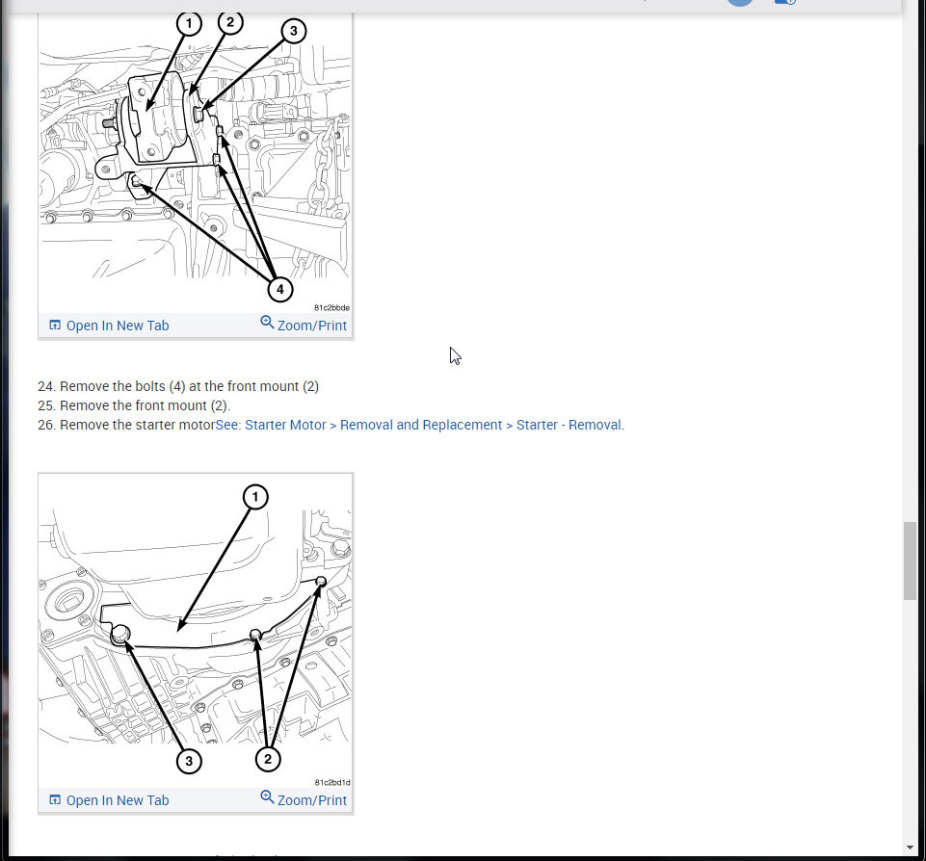This screenshot has height=861, width=926.
Task: Click Zoom/Print under figure 81c2bd1d
Action: [304, 799]
